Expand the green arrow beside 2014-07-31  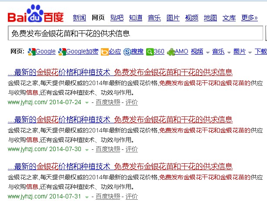[x=87, y=197]
